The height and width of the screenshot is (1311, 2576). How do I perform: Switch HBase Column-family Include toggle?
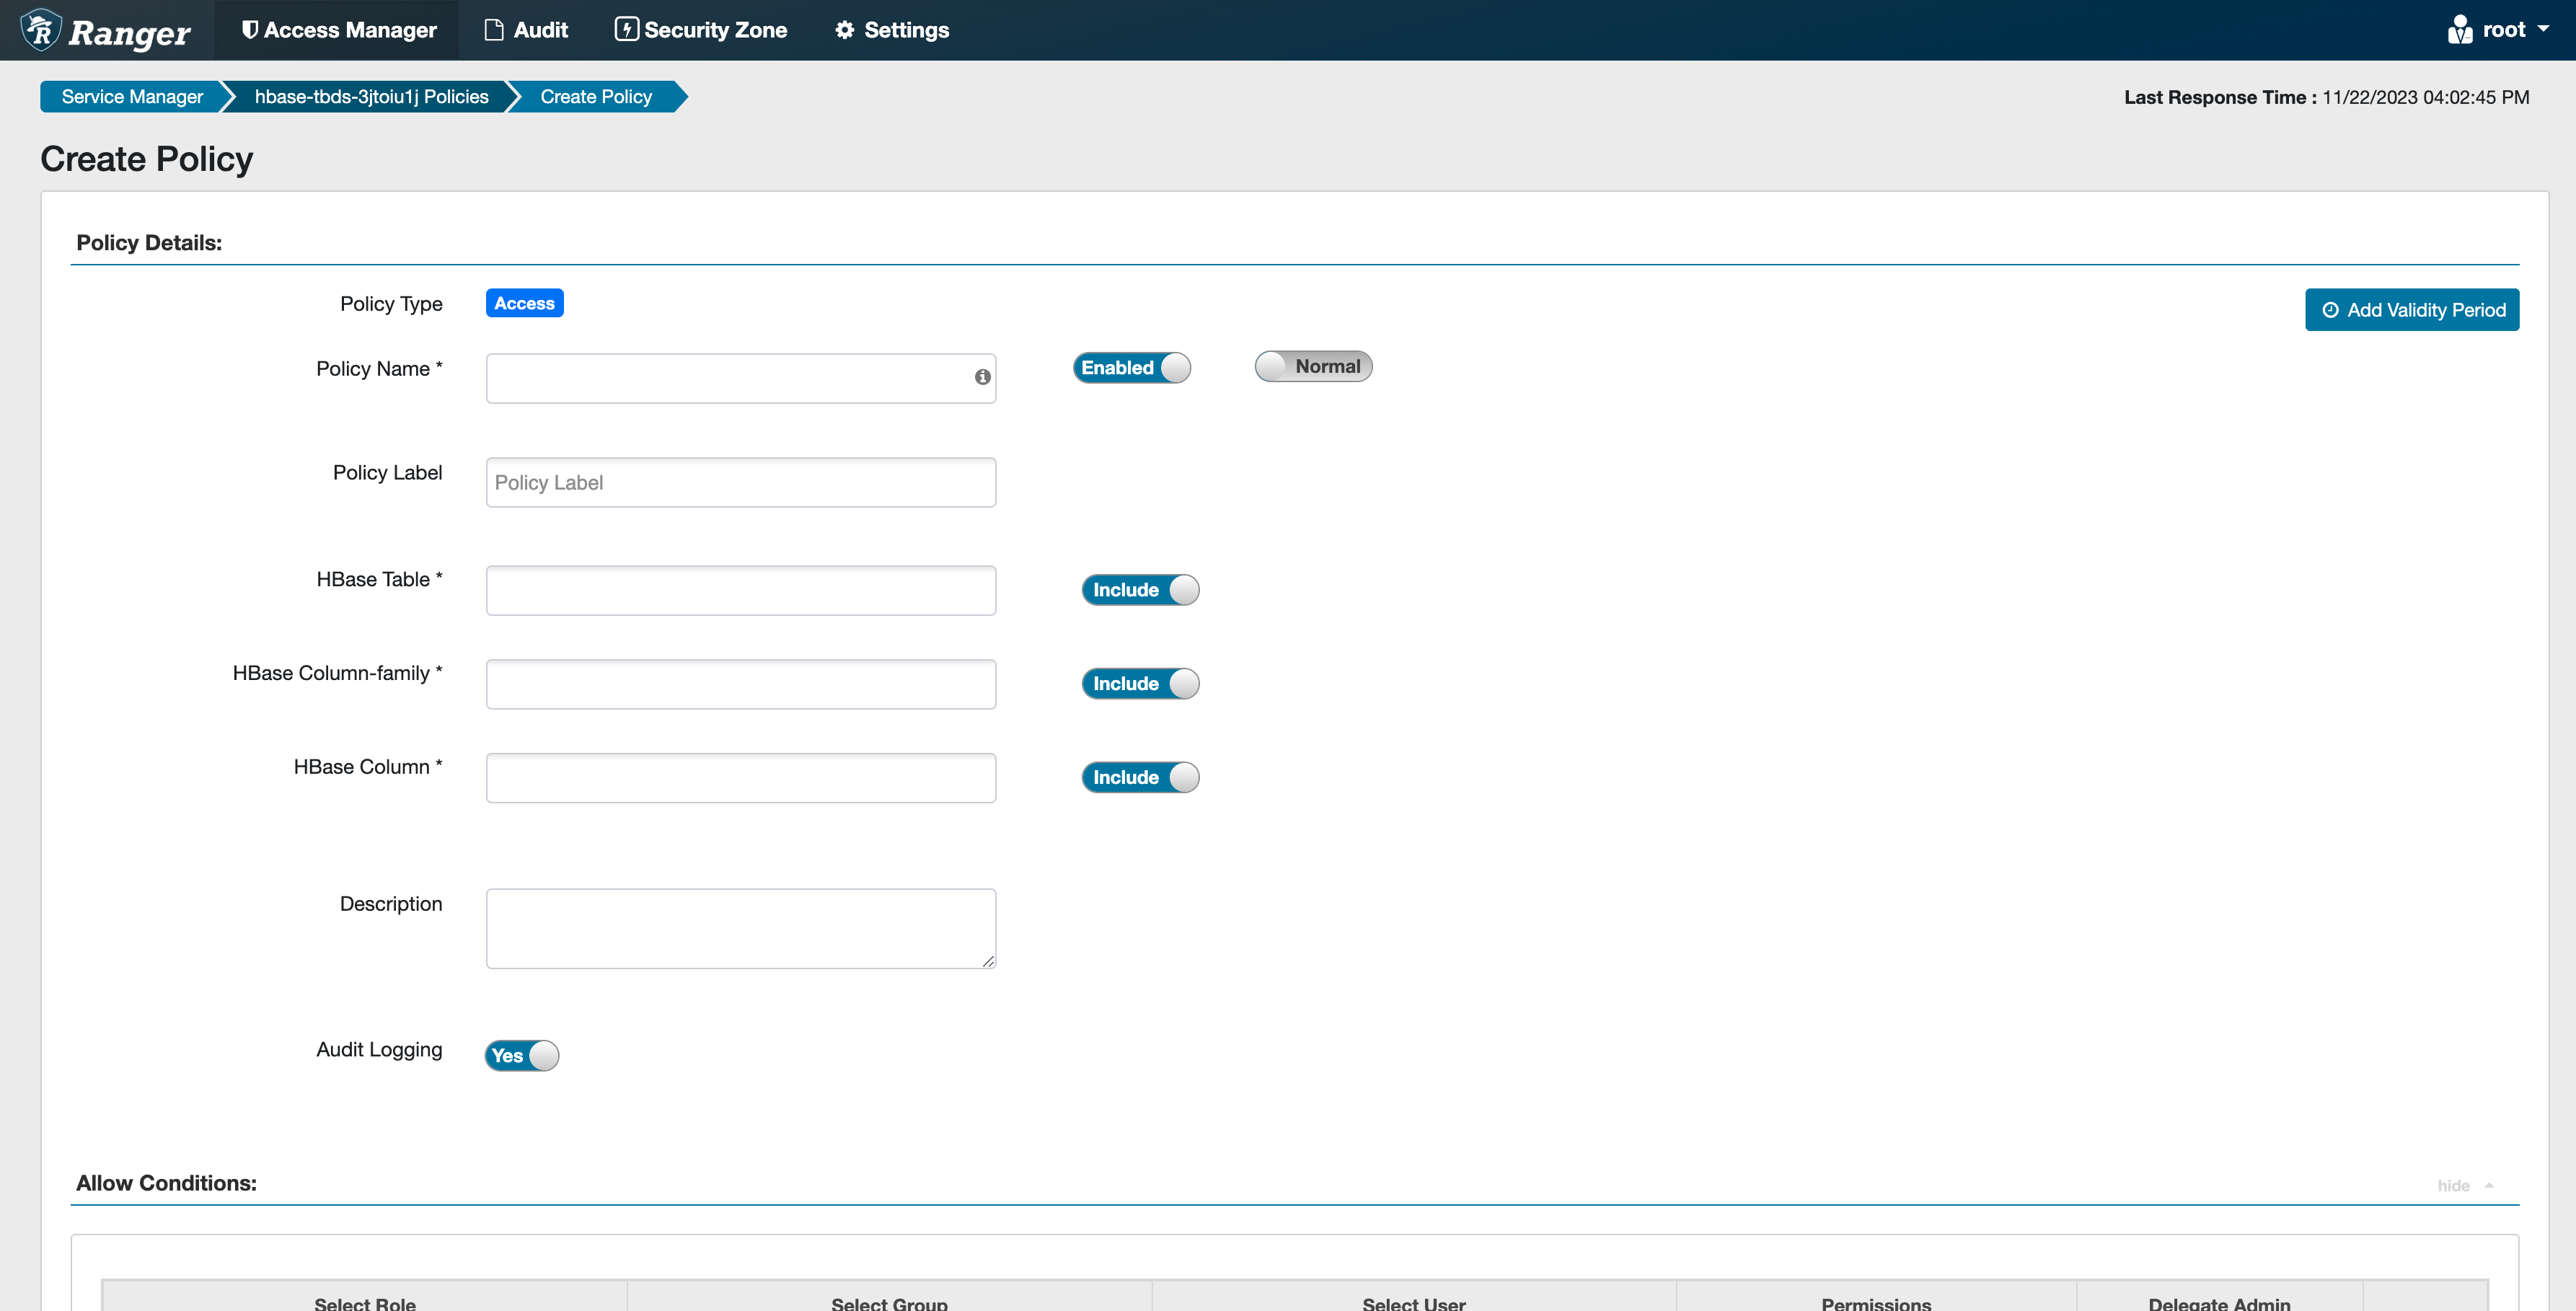point(1140,684)
